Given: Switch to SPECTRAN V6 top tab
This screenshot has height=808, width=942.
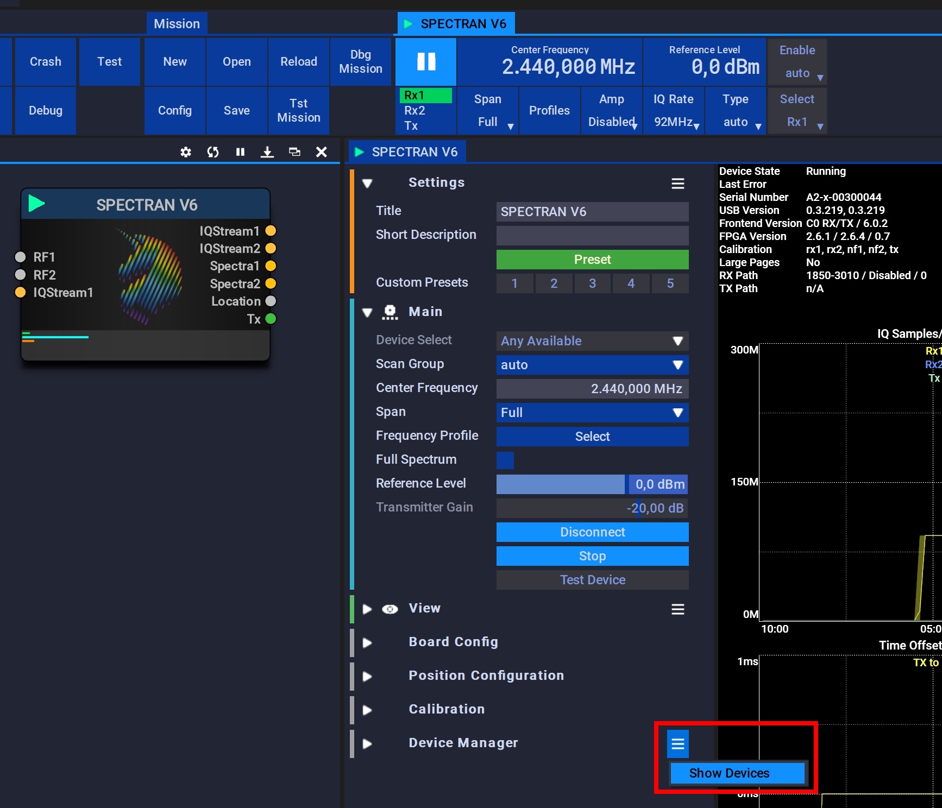Looking at the screenshot, I should (x=456, y=23).
